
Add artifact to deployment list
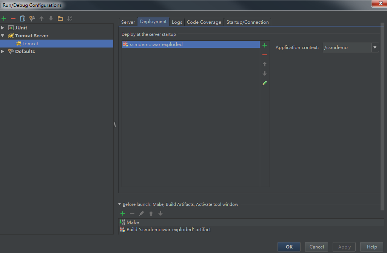(265, 45)
